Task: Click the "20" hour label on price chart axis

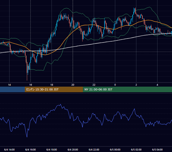Action: [x=73, y=85]
